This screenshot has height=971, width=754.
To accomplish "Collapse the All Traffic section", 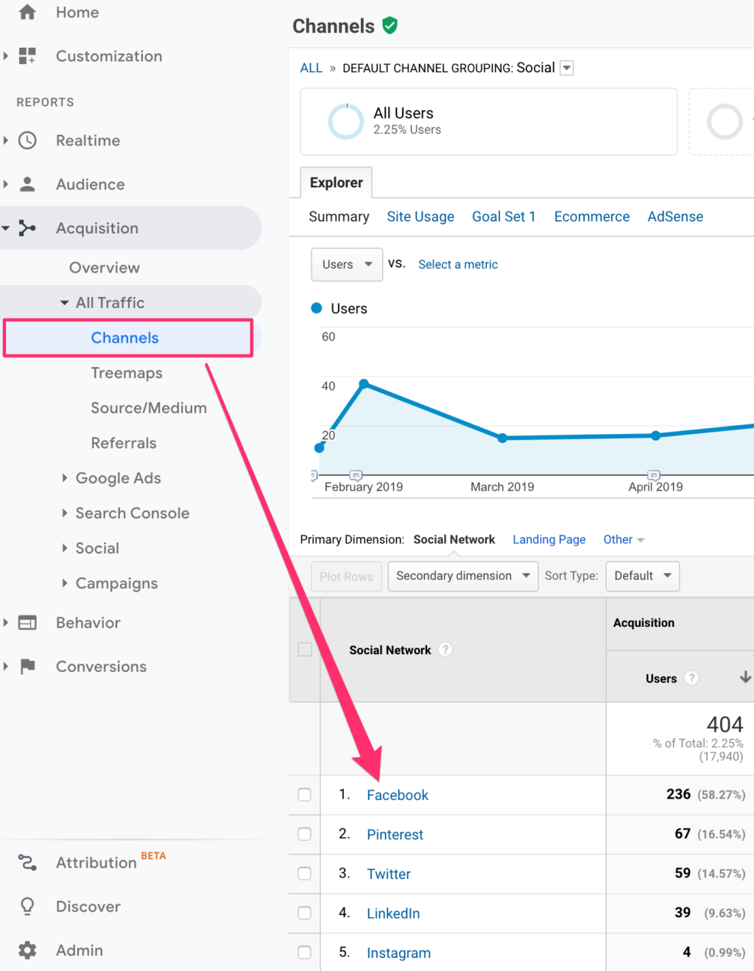I will point(65,303).
